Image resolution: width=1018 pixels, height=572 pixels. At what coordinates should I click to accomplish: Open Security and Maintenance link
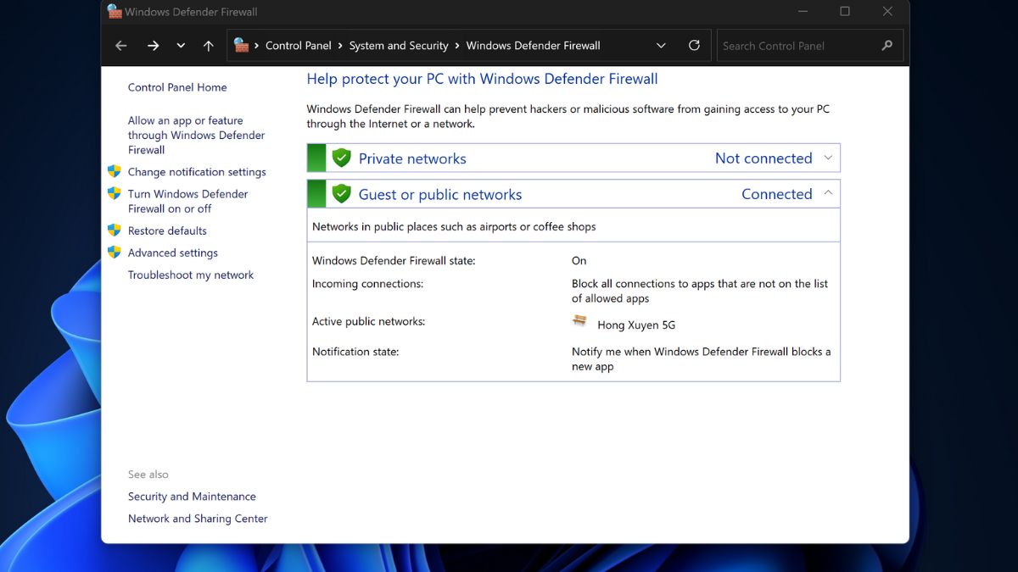192,497
